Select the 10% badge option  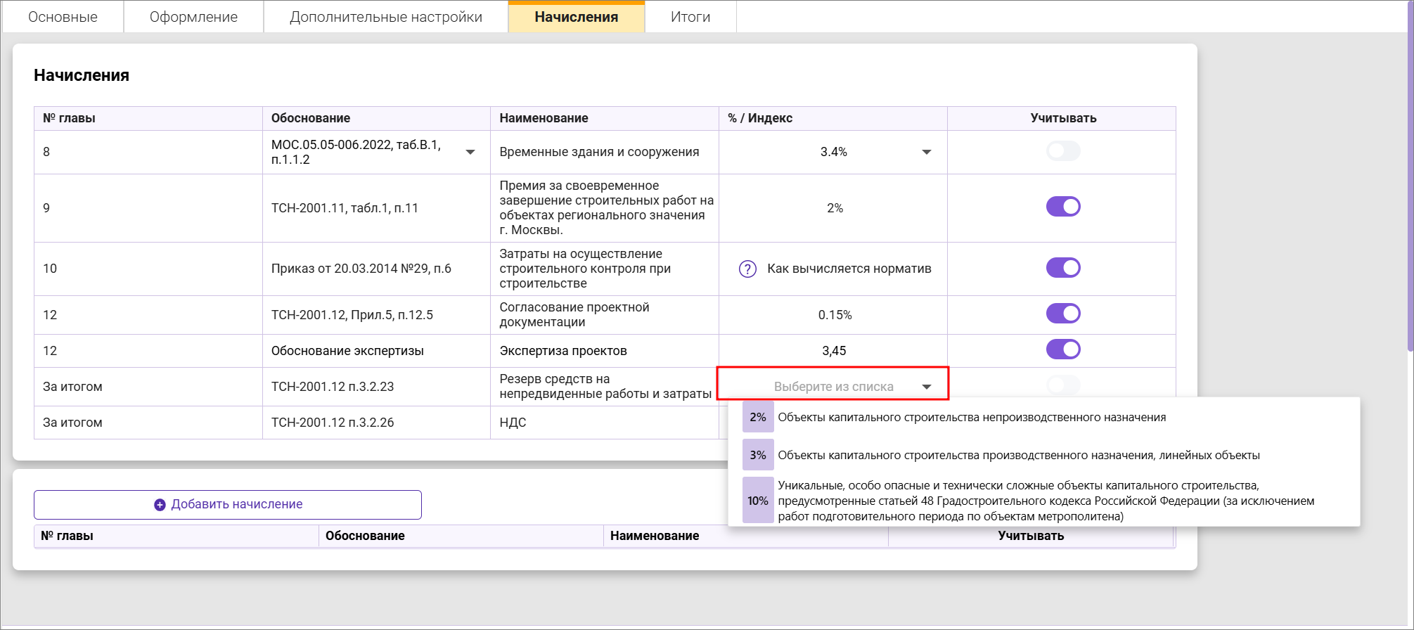coord(758,501)
